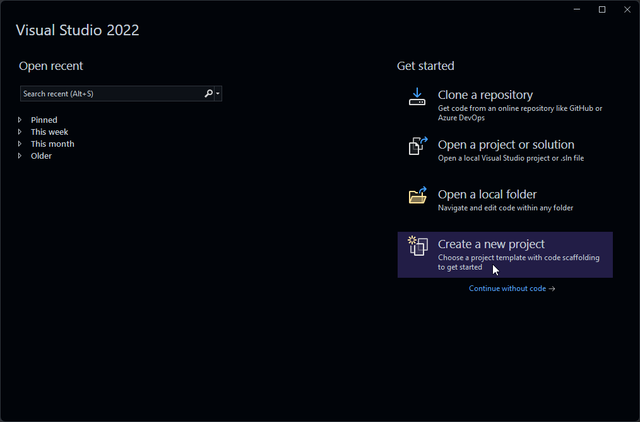Click the Continue without code link
Screen dimensions: 640x422
click(x=507, y=288)
